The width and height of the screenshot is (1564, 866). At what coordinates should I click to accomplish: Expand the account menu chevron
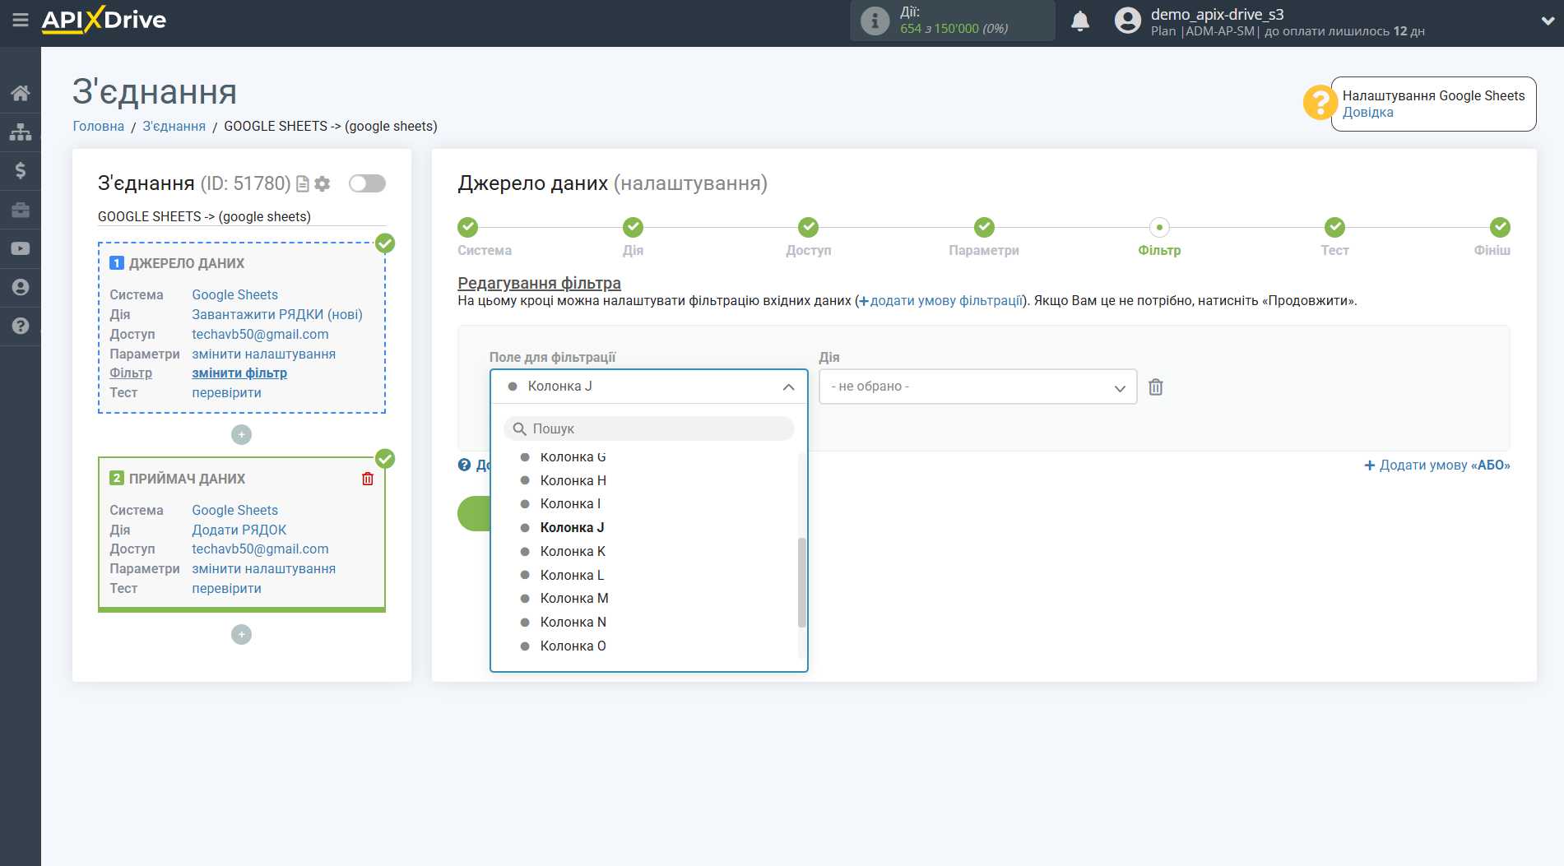(x=1547, y=21)
